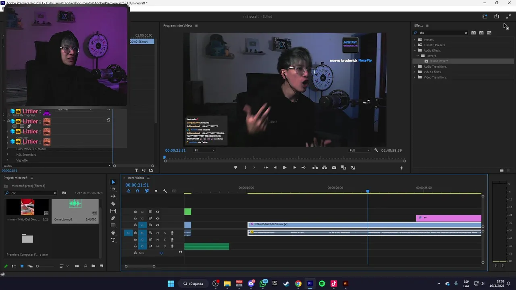This screenshot has width=516, height=290.
Task: Enable voice-over record on A3
Action: (x=172, y=246)
